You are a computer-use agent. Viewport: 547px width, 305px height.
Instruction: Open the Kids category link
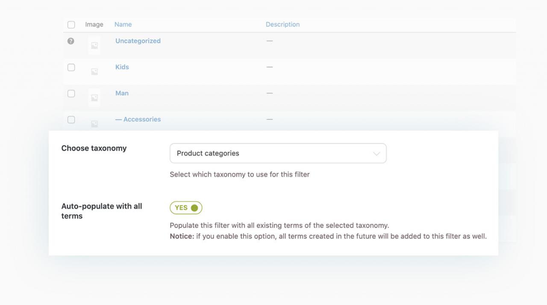pos(122,67)
